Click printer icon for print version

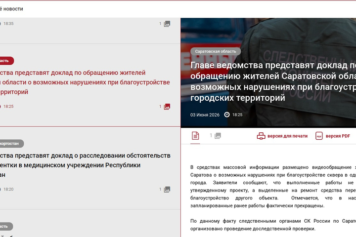point(261,136)
